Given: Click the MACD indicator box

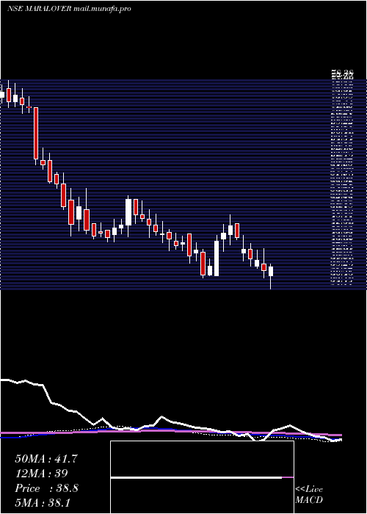Looking at the screenshot, I should [202, 477].
